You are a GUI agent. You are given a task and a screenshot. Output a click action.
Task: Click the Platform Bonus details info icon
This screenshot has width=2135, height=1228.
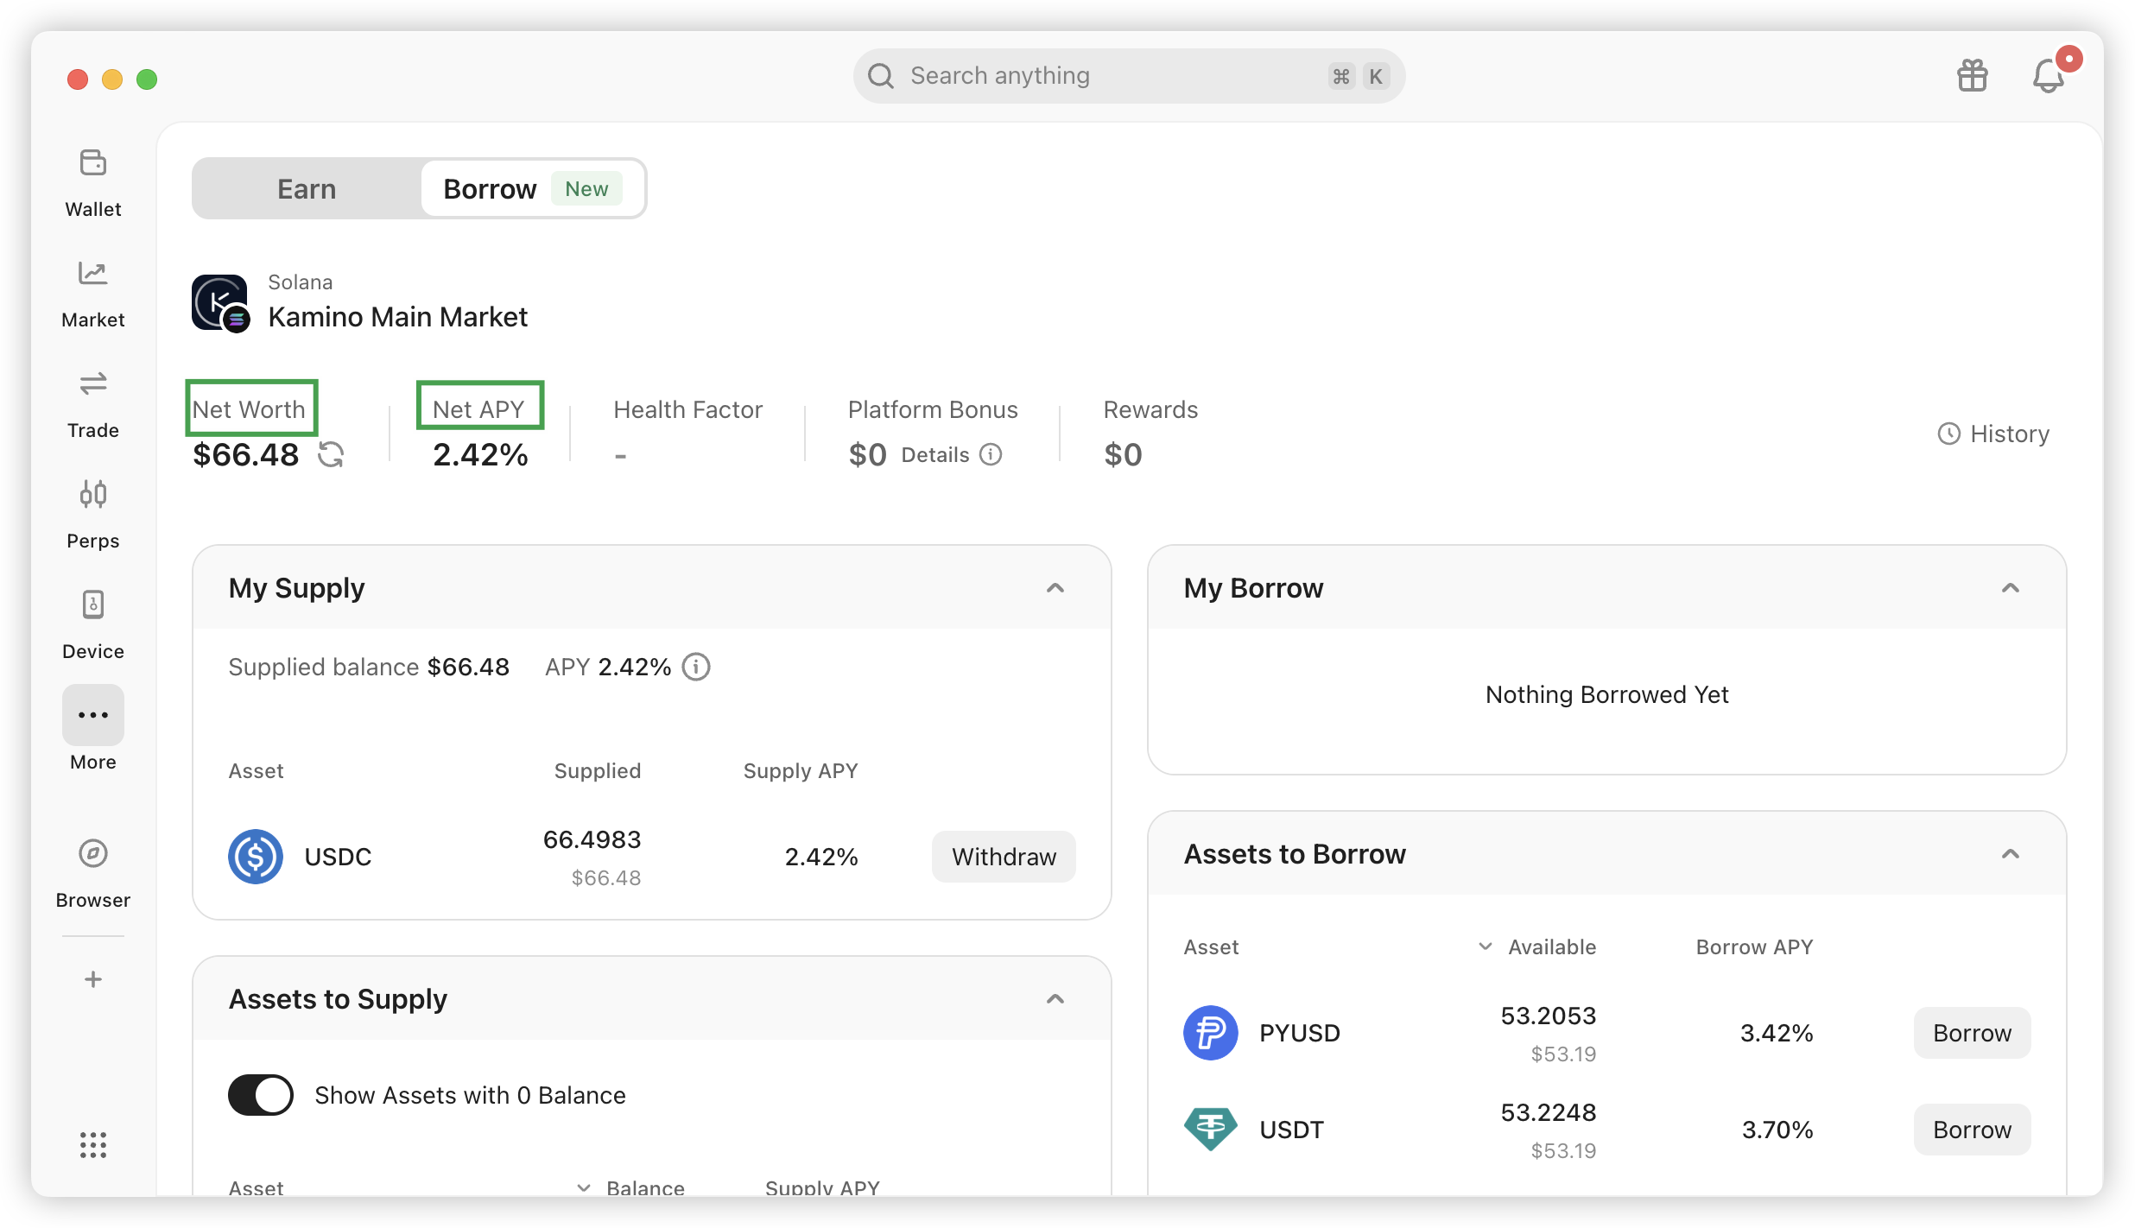[991, 454]
